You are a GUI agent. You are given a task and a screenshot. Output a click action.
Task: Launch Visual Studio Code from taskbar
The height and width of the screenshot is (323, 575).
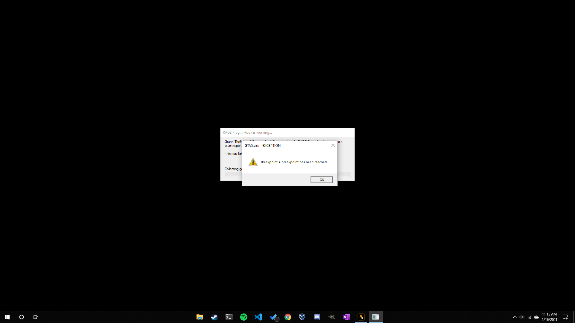pyautogui.click(x=258, y=317)
